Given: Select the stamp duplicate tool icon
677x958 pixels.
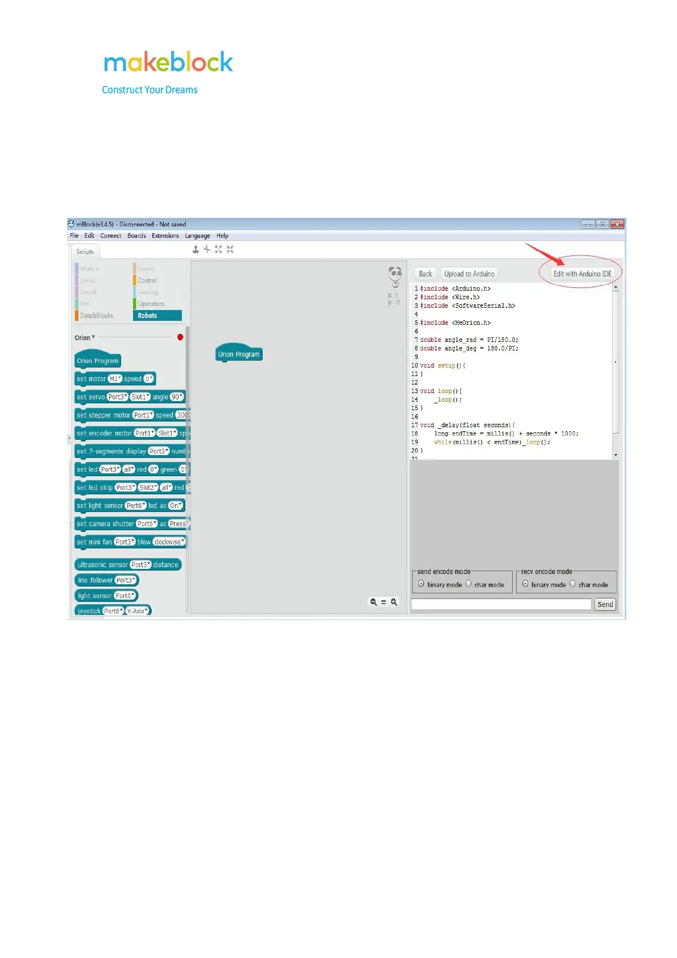Looking at the screenshot, I should pos(196,249).
